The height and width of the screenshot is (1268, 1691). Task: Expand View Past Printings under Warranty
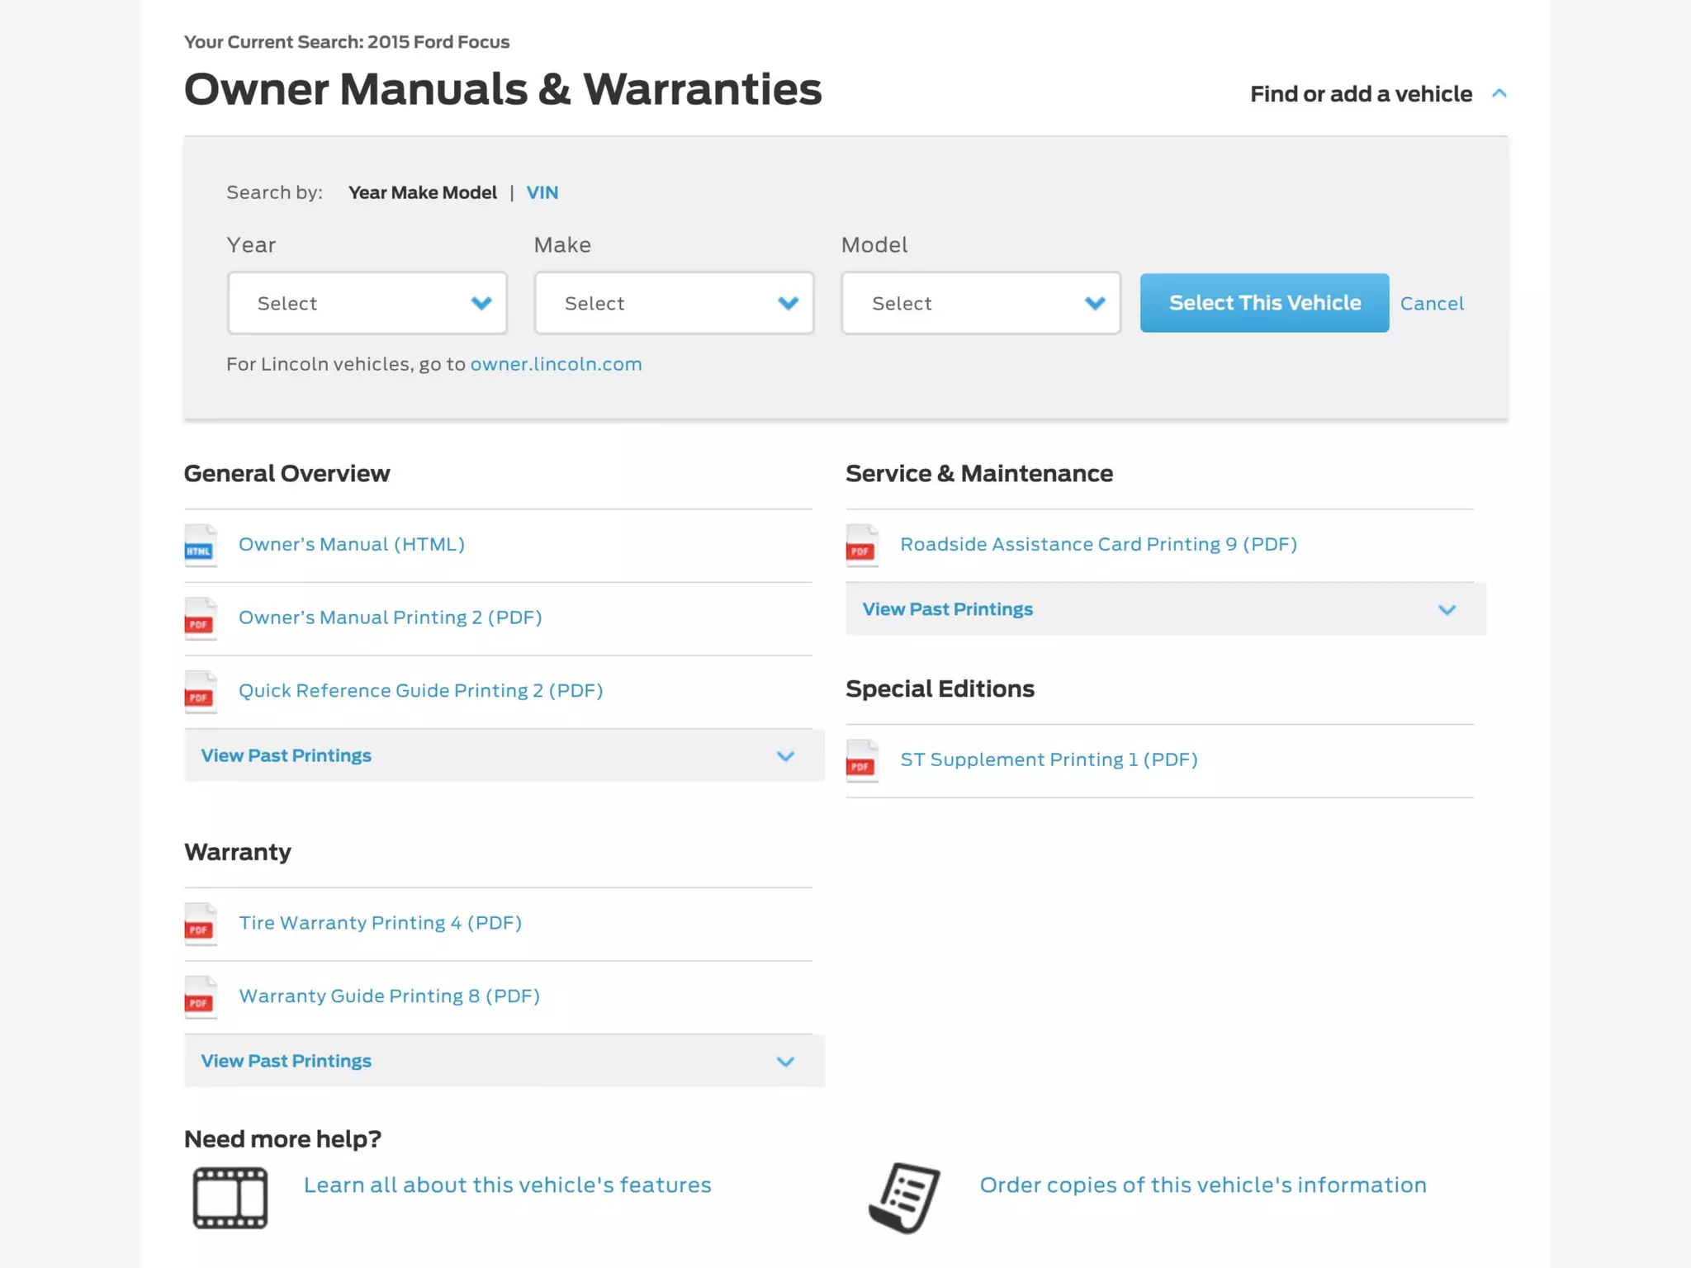point(504,1061)
